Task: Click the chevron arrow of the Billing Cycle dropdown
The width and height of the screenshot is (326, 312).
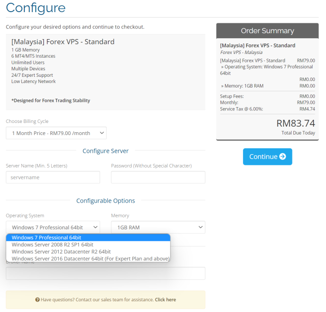Action: click(x=102, y=133)
